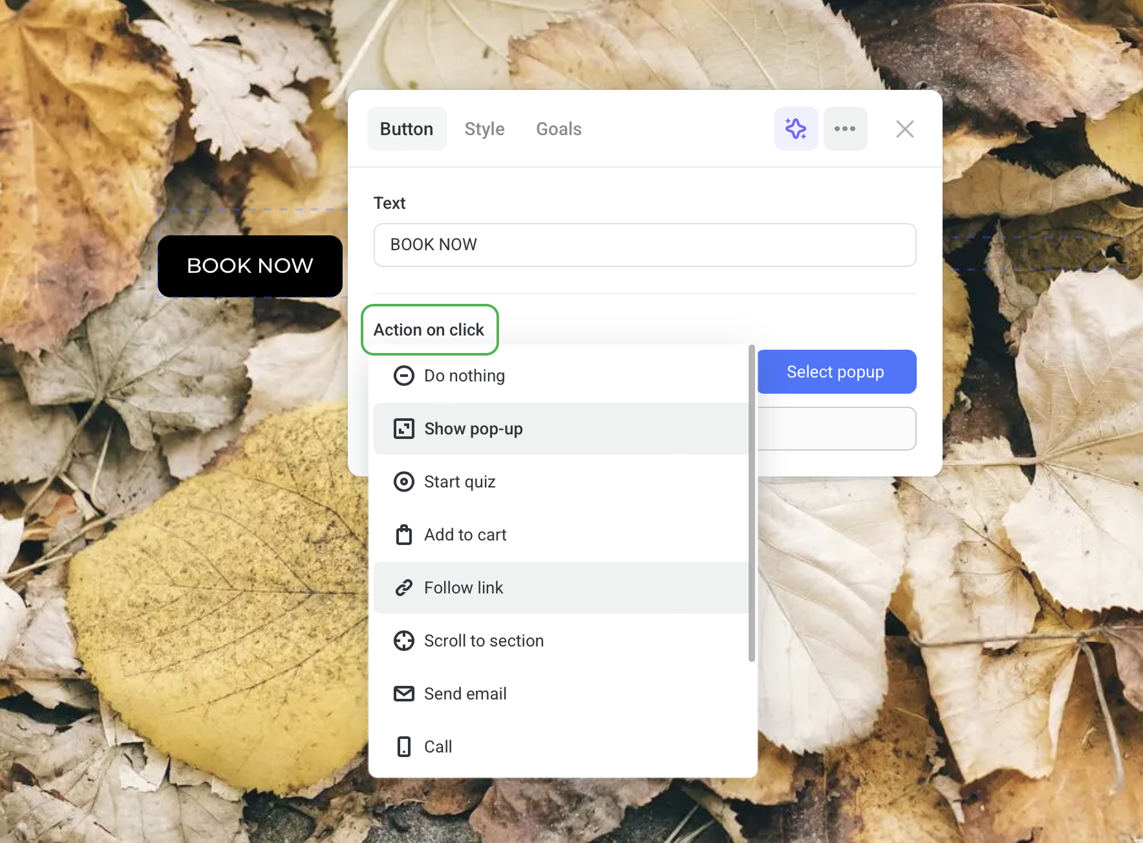The width and height of the screenshot is (1143, 843).
Task: Select the Button tab
Action: point(407,129)
